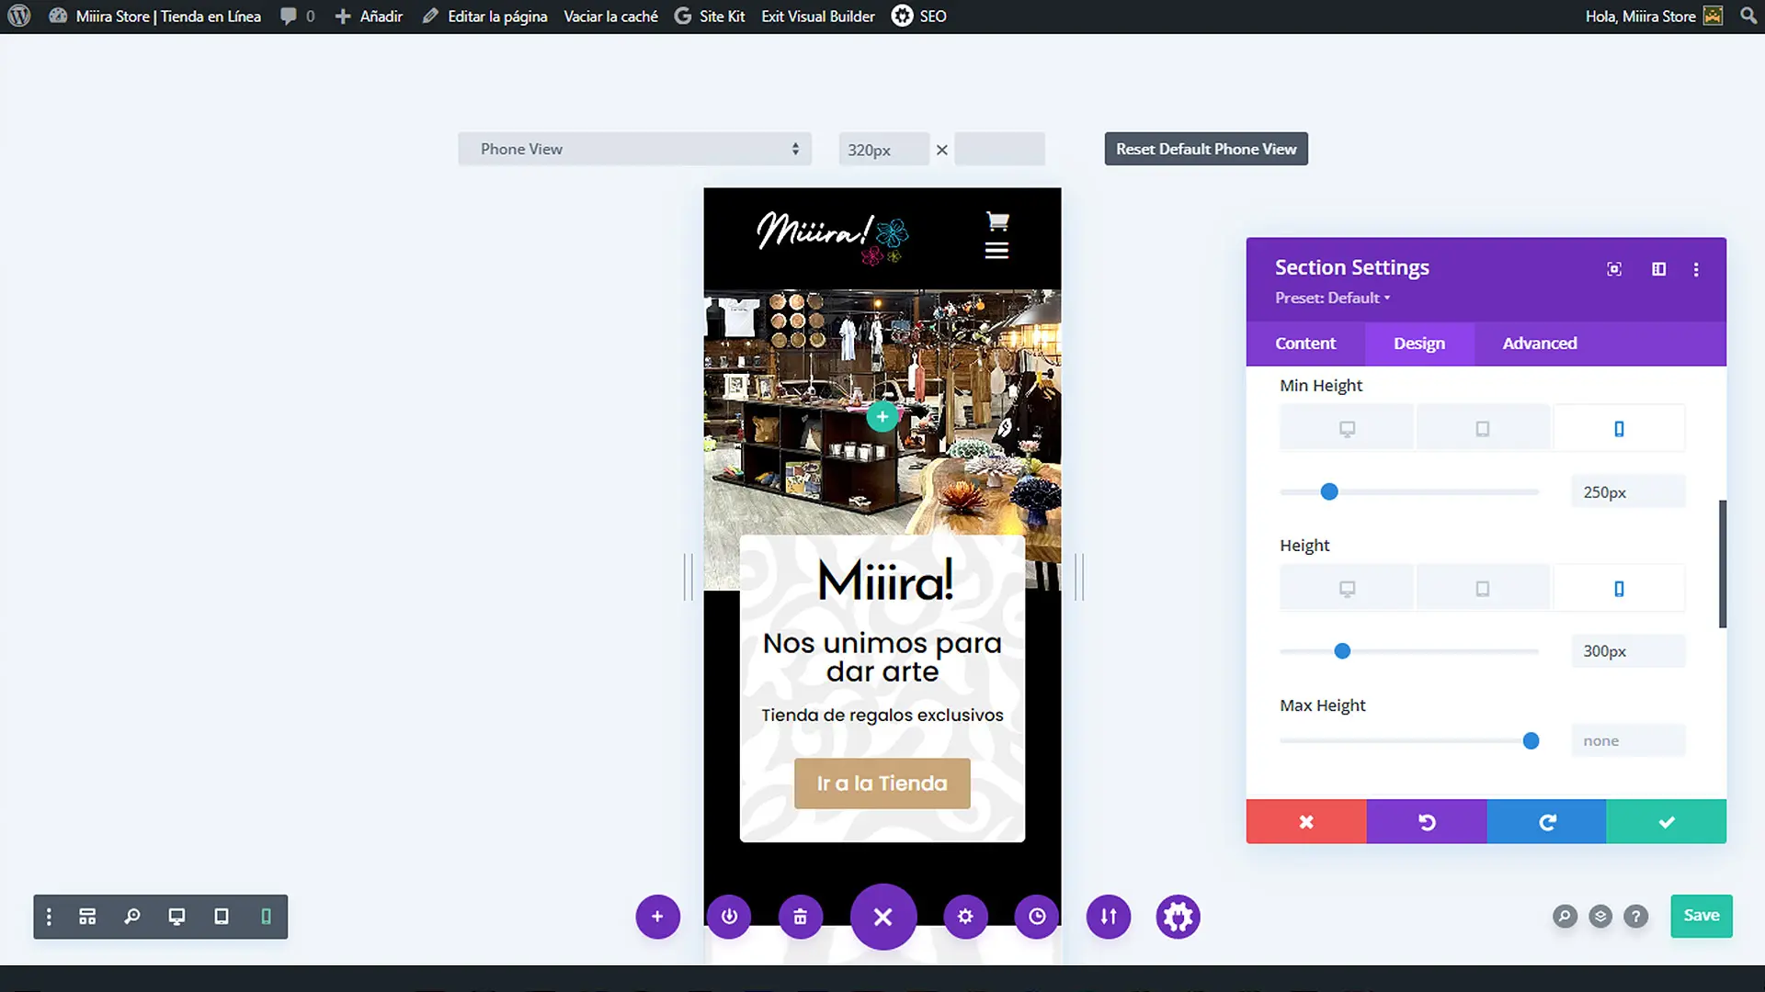Click the gray search button near Save

point(1565,917)
